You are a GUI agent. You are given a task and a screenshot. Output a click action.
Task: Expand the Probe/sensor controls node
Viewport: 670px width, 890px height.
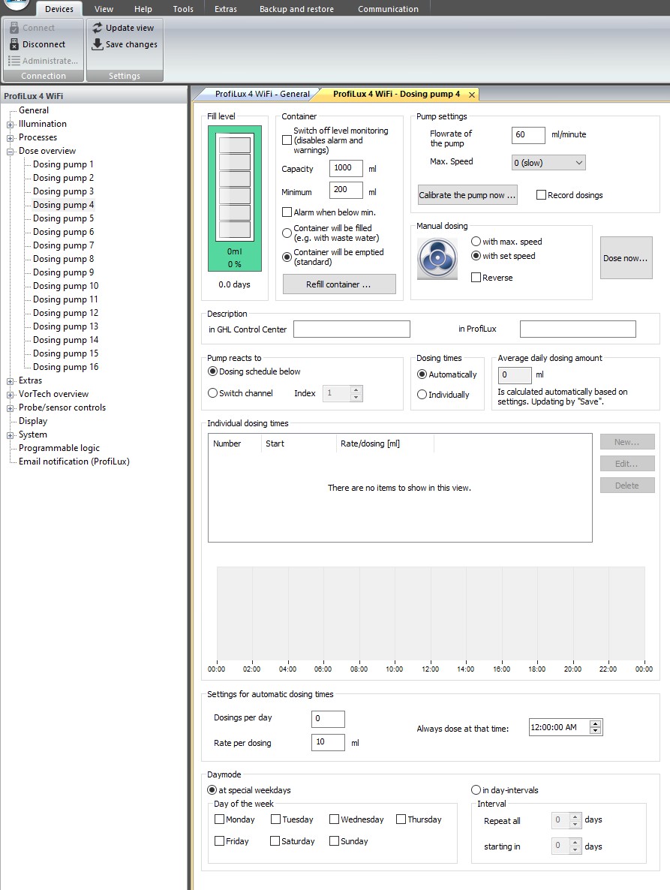point(11,408)
